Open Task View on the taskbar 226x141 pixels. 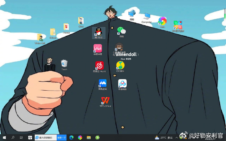[21, 138]
